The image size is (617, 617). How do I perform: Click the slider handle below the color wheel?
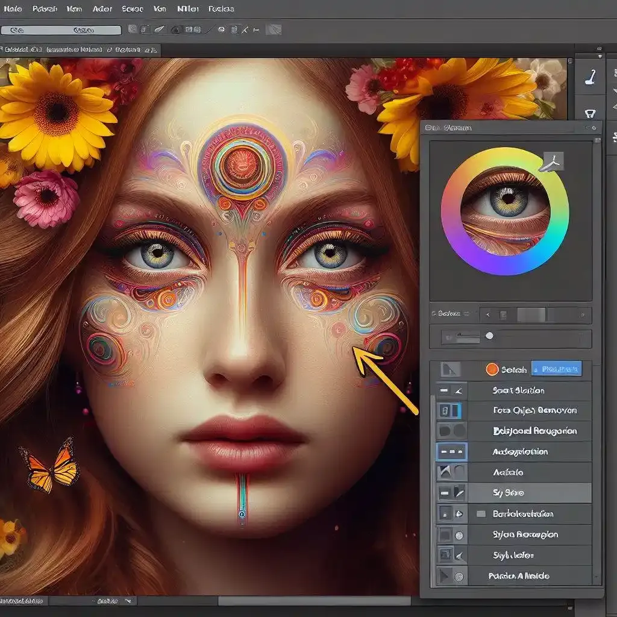click(489, 334)
